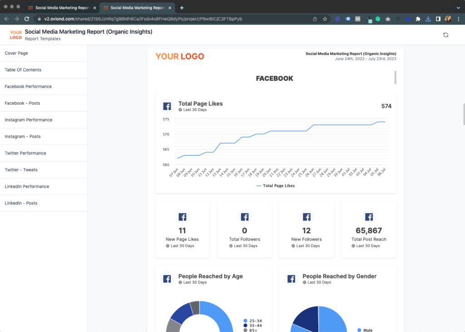The width and height of the screenshot is (465, 332).
Task: Open LinkedIn Performance section
Action: (x=44, y=186)
